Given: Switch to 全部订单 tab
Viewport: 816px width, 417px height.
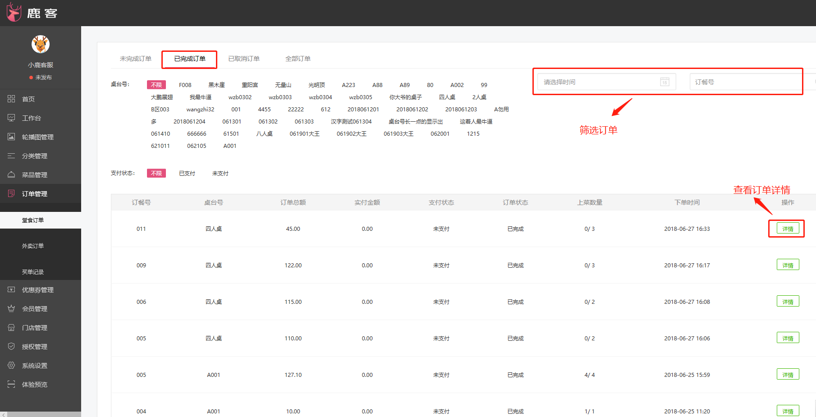Looking at the screenshot, I should (298, 59).
